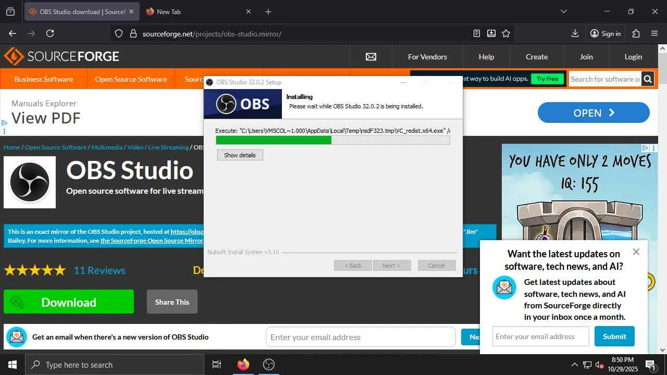Click the page scrollbar up arrow

tap(662, 48)
